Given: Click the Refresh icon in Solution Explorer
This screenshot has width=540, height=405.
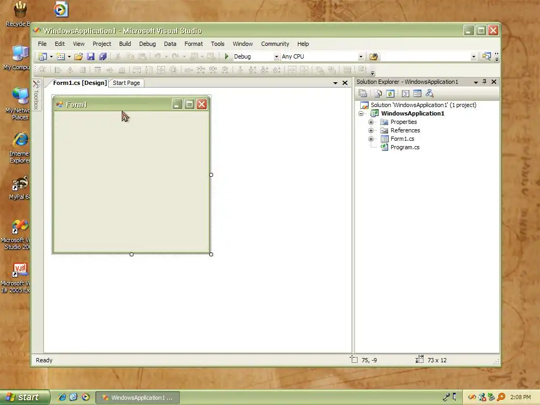Looking at the screenshot, I should point(390,93).
